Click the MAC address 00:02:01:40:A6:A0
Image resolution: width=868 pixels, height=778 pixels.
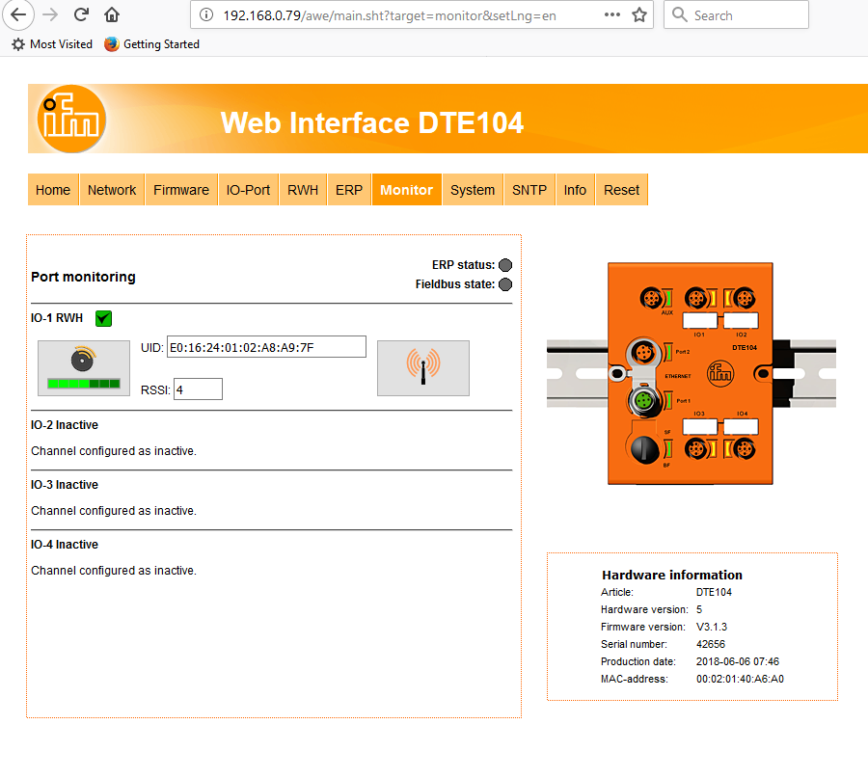pyautogui.click(x=740, y=679)
